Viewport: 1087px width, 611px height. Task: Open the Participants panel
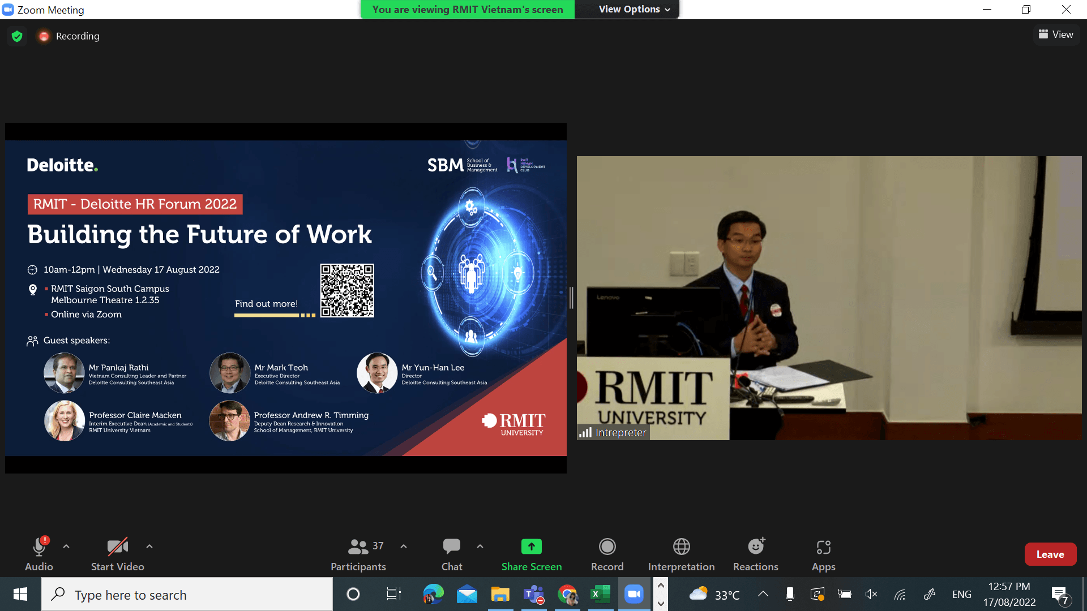(358, 553)
